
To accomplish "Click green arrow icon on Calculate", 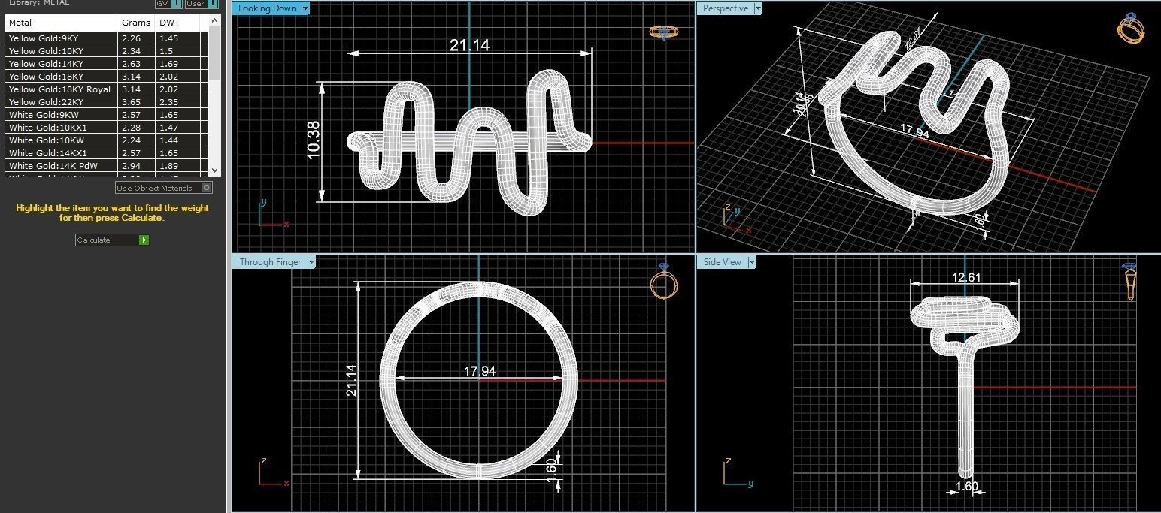I will [144, 240].
